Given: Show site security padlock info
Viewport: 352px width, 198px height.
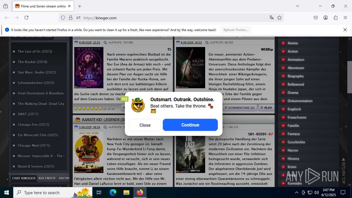Looking at the screenshot, I should [71, 18].
